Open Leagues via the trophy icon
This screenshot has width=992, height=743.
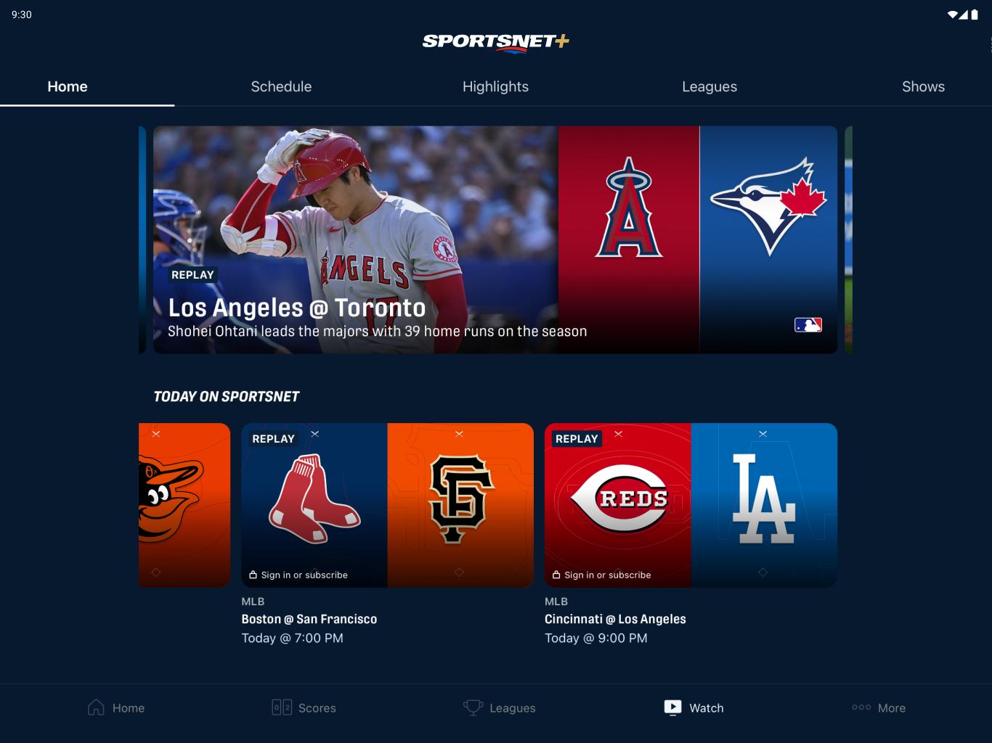click(x=473, y=707)
